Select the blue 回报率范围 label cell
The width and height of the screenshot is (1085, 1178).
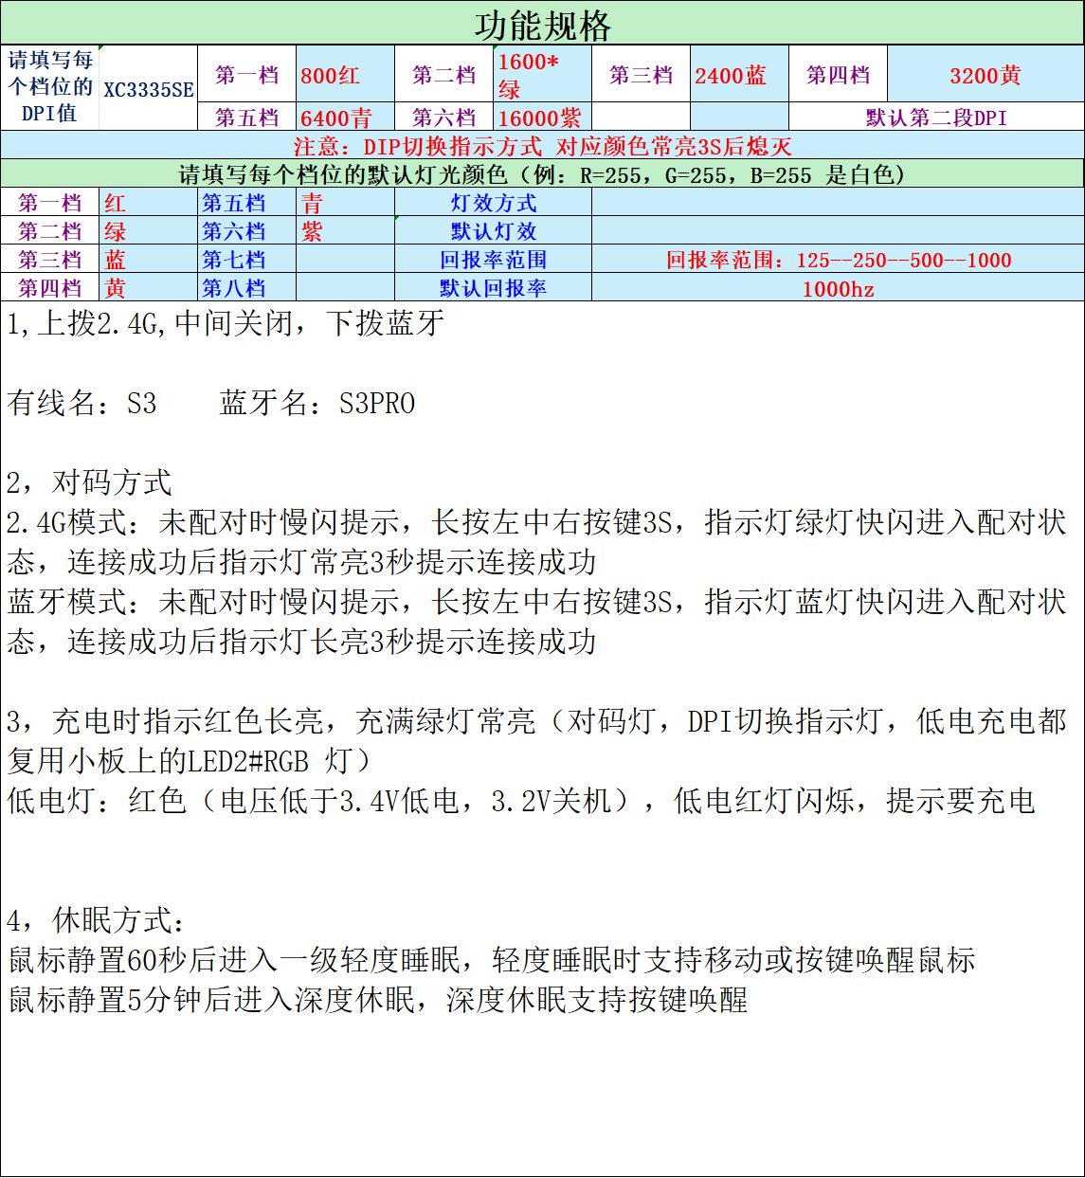(x=493, y=259)
